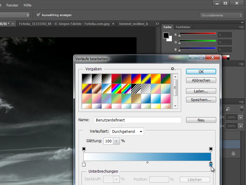Select the neutral density checkerboard preset

click(x=146, y=89)
